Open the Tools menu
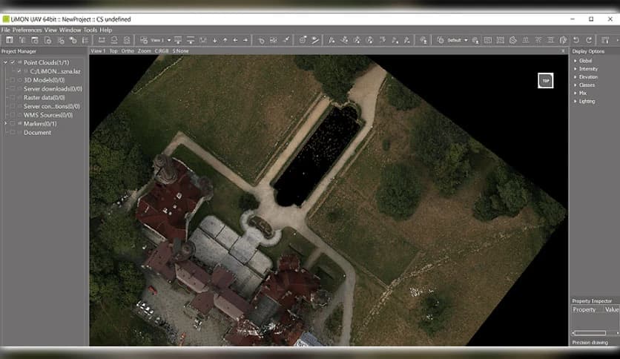The width and height of the screenshot is (620, 359). click(90, 30)
